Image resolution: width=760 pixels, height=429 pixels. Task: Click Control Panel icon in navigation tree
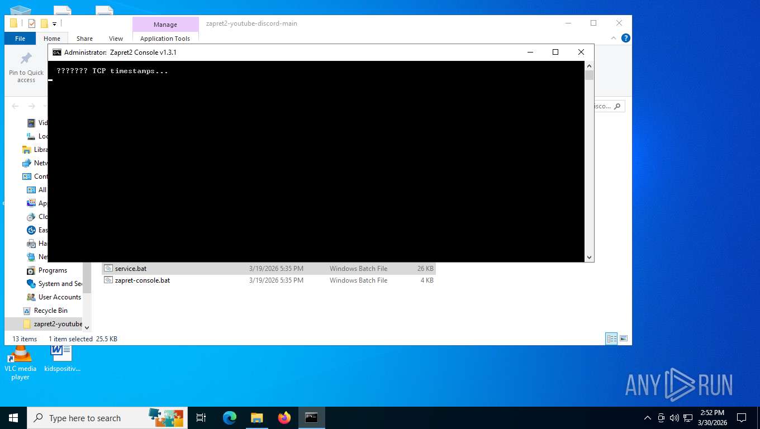coord(26,177)
